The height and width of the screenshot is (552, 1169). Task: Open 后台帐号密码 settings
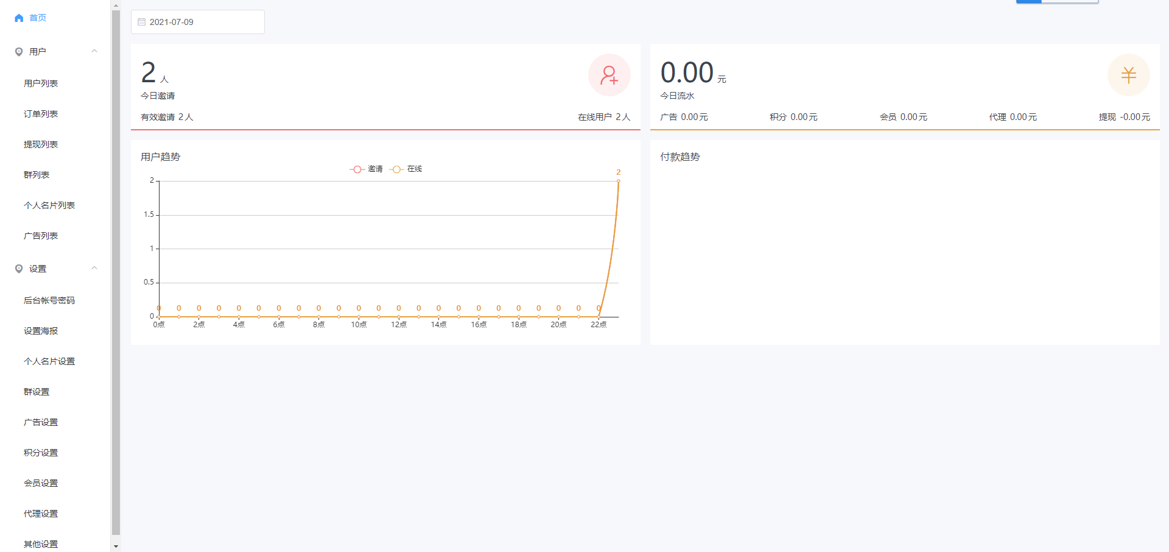pyautogui.click(x=49, y=300)
